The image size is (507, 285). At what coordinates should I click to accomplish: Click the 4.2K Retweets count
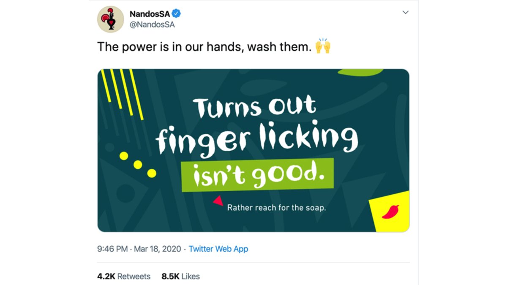click(123, 276)
